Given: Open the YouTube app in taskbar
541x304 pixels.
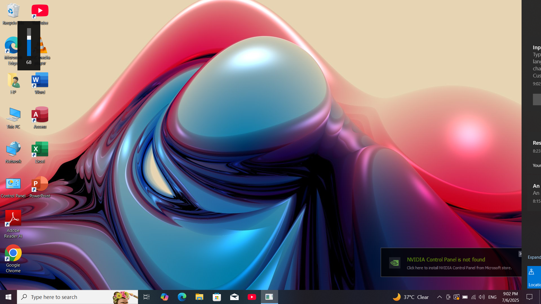Looking at the screenshot, I should [252, 297].
